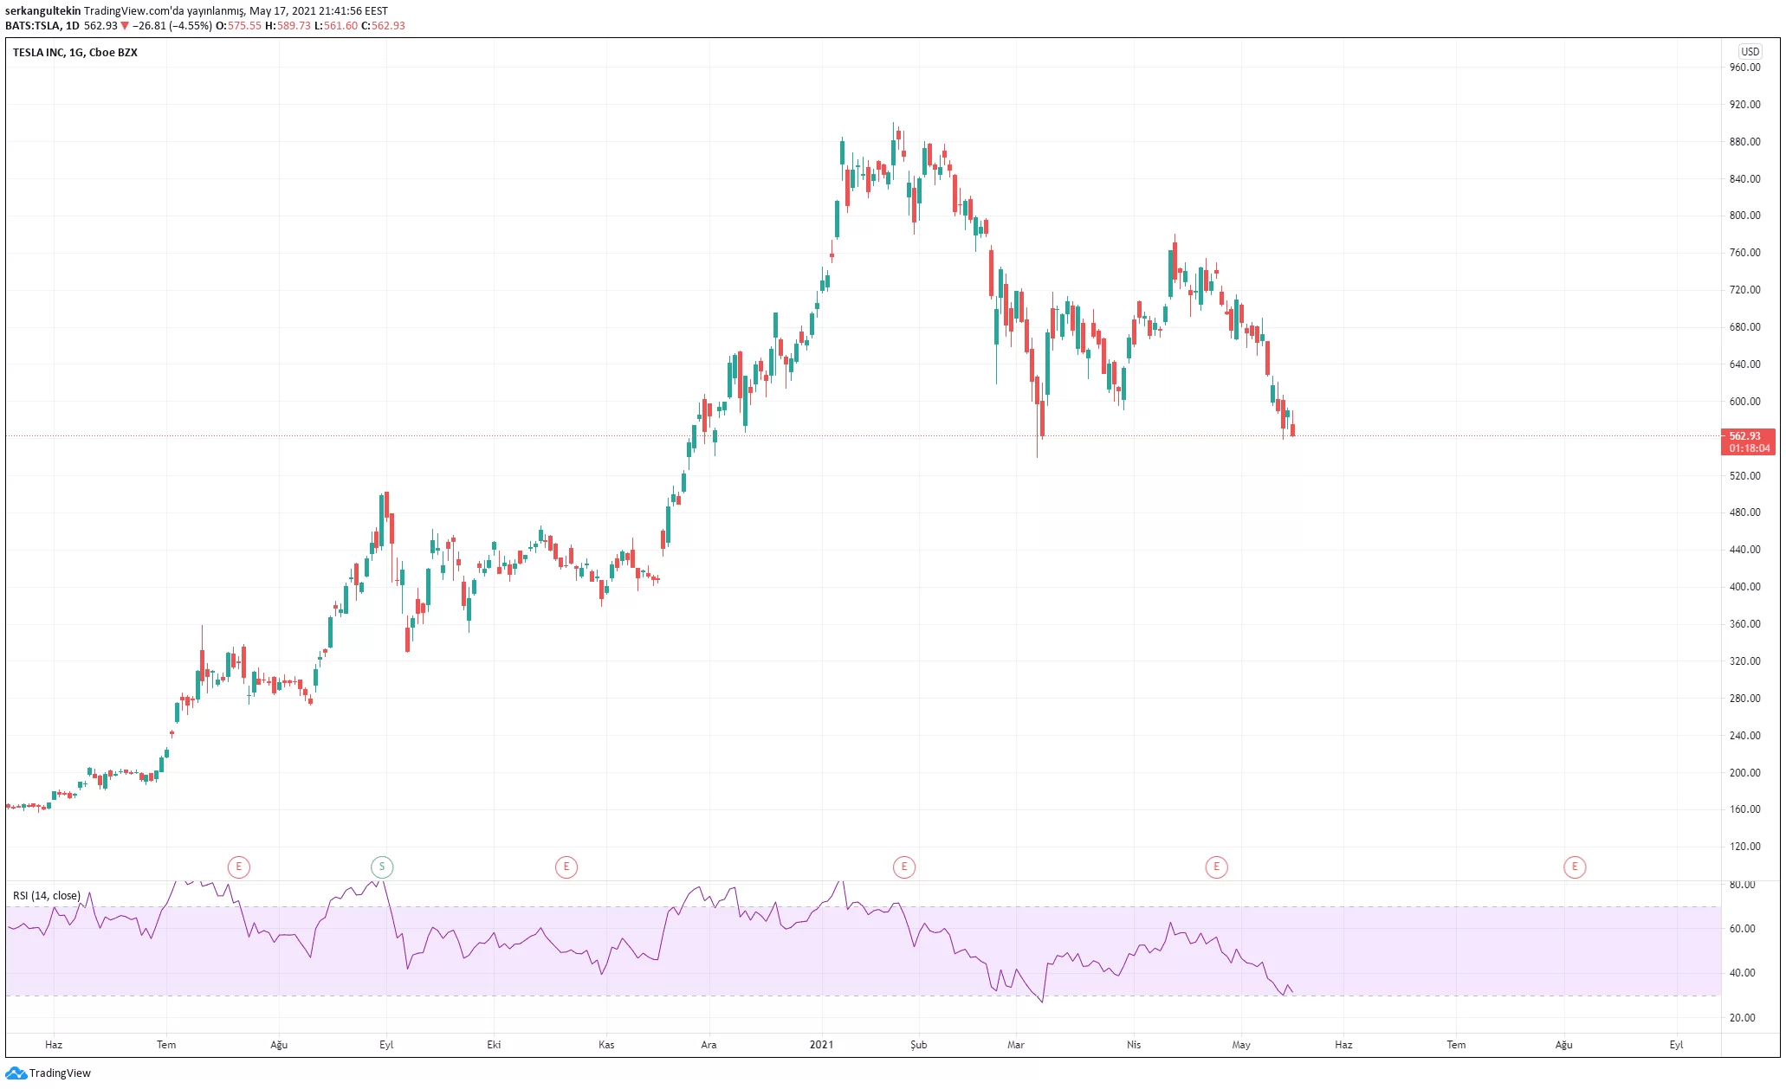Click the earnings E marker left of May label
Image resolution: width=1786 pixels, height=1089 pixels.
point(1217,867)
